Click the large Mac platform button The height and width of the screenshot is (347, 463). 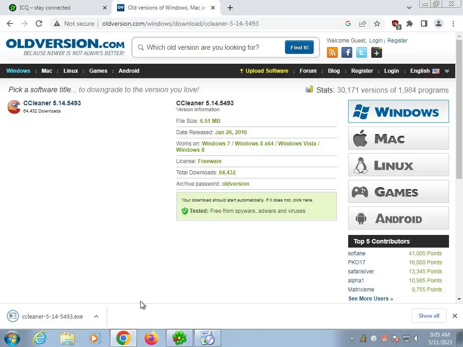(x=398, y=138)
